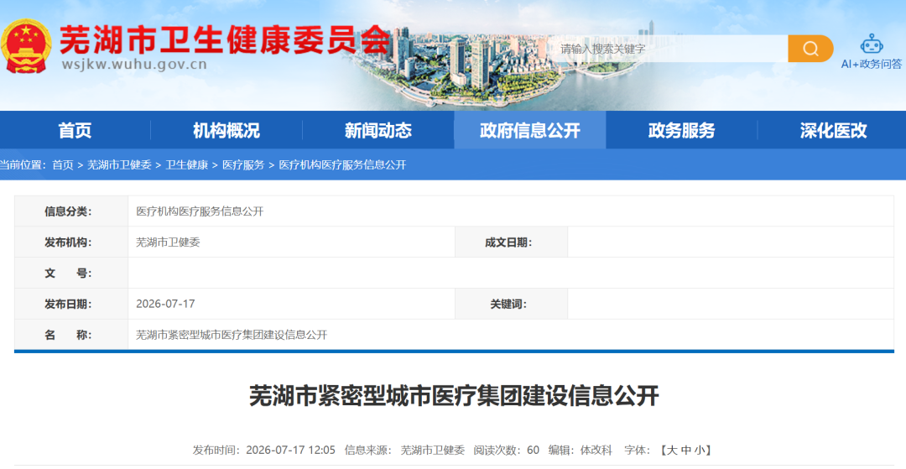Open the 首页 navigation tab
The image size is (906, 469).
point(75,130)
